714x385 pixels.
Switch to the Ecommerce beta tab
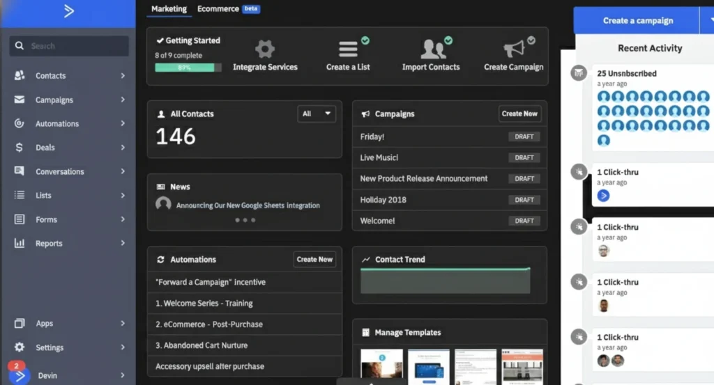[228, 8]
